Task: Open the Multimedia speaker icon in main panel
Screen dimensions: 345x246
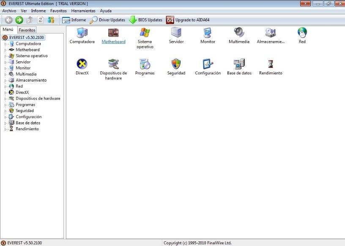Action: (x=239, y=33)
